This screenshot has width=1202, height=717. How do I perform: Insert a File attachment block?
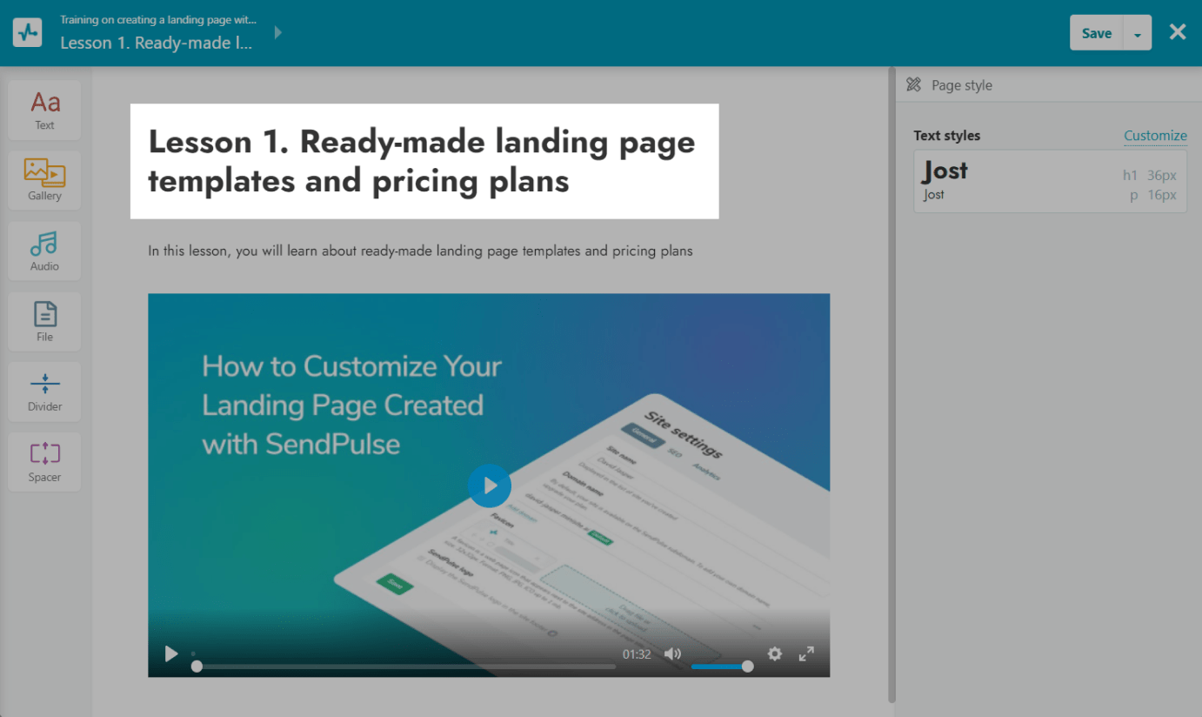44,321
